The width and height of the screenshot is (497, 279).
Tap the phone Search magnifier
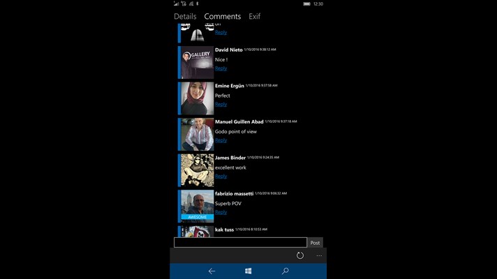[x=285, y=271]
